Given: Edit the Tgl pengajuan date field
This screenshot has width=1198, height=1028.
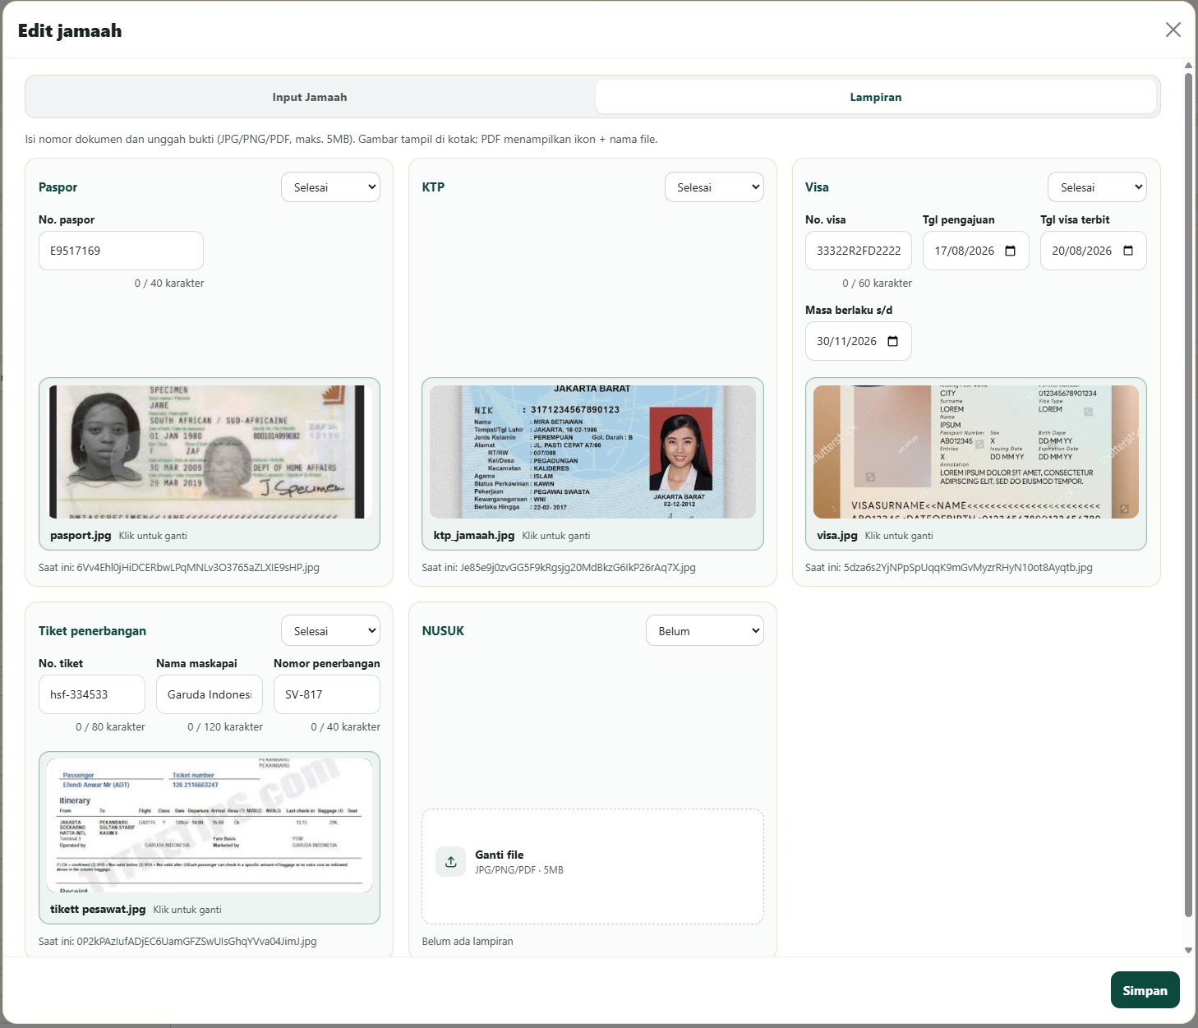Looking at the screenshot, I should pos(975,251).
